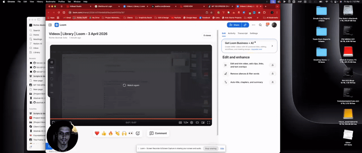This screenshot has height=153, width=362.
Task: Click lock badge beside Auto-title, chapters
Action: tap(273, 82)
